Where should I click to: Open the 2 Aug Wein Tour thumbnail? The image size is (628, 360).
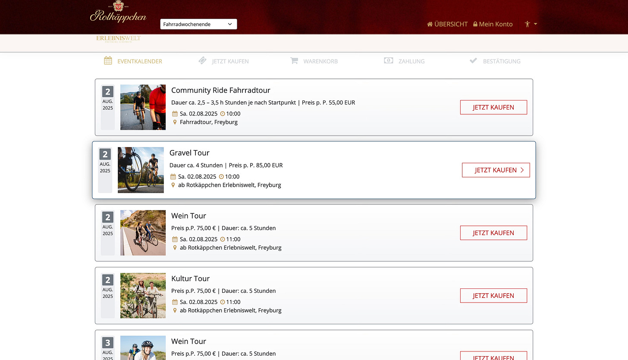(x=143, y=233)
